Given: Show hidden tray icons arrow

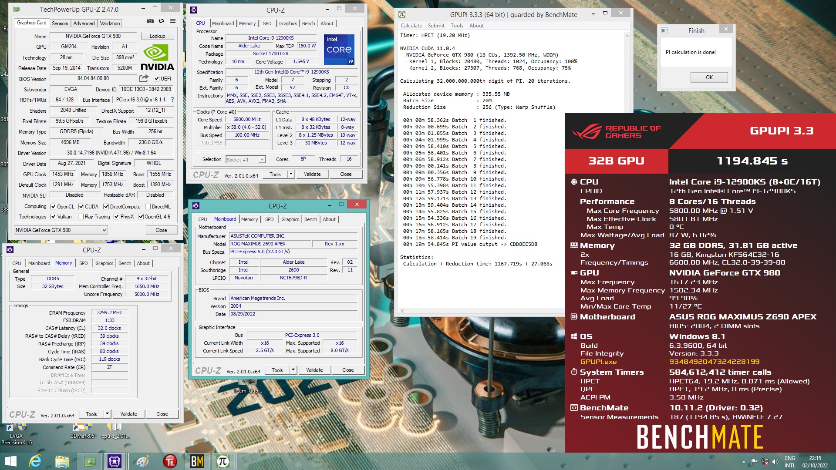Looking at the screenshot, I should [x=743, y=462].
